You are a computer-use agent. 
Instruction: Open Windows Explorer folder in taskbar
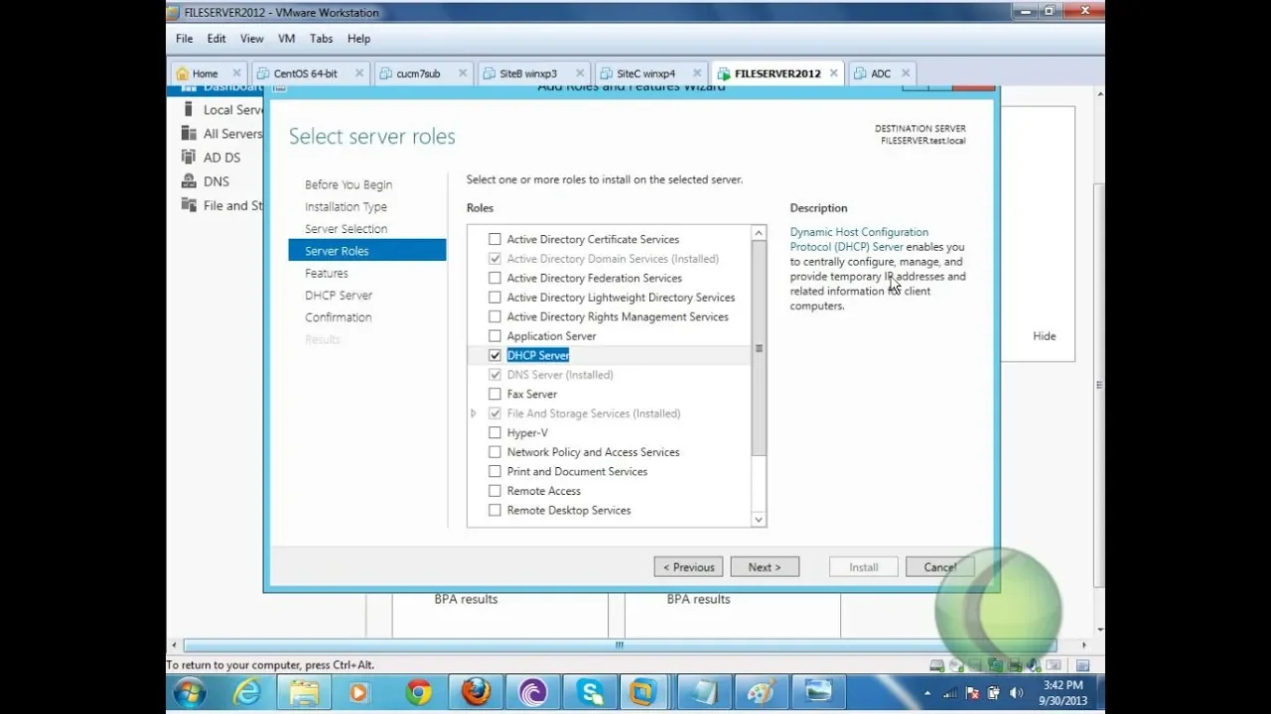[305, 692]
